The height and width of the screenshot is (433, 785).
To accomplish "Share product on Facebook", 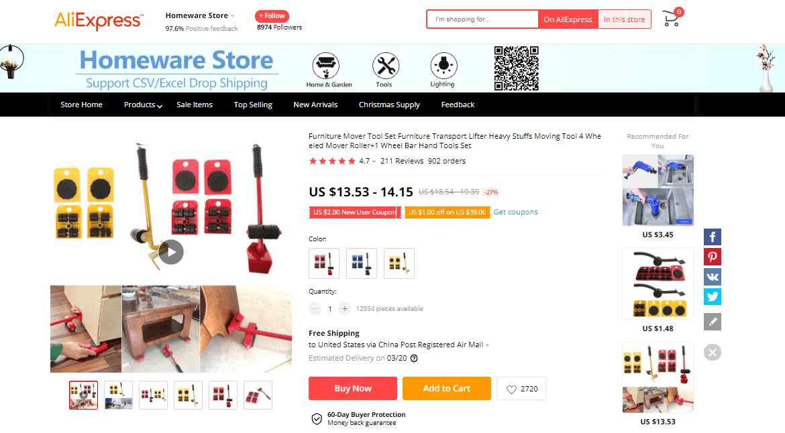I will (x=713, y=237).
